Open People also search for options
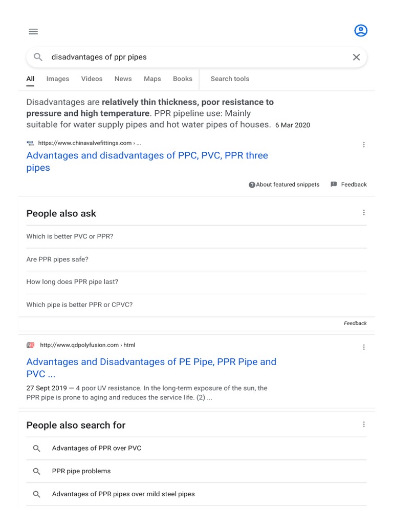 (364, 425)
